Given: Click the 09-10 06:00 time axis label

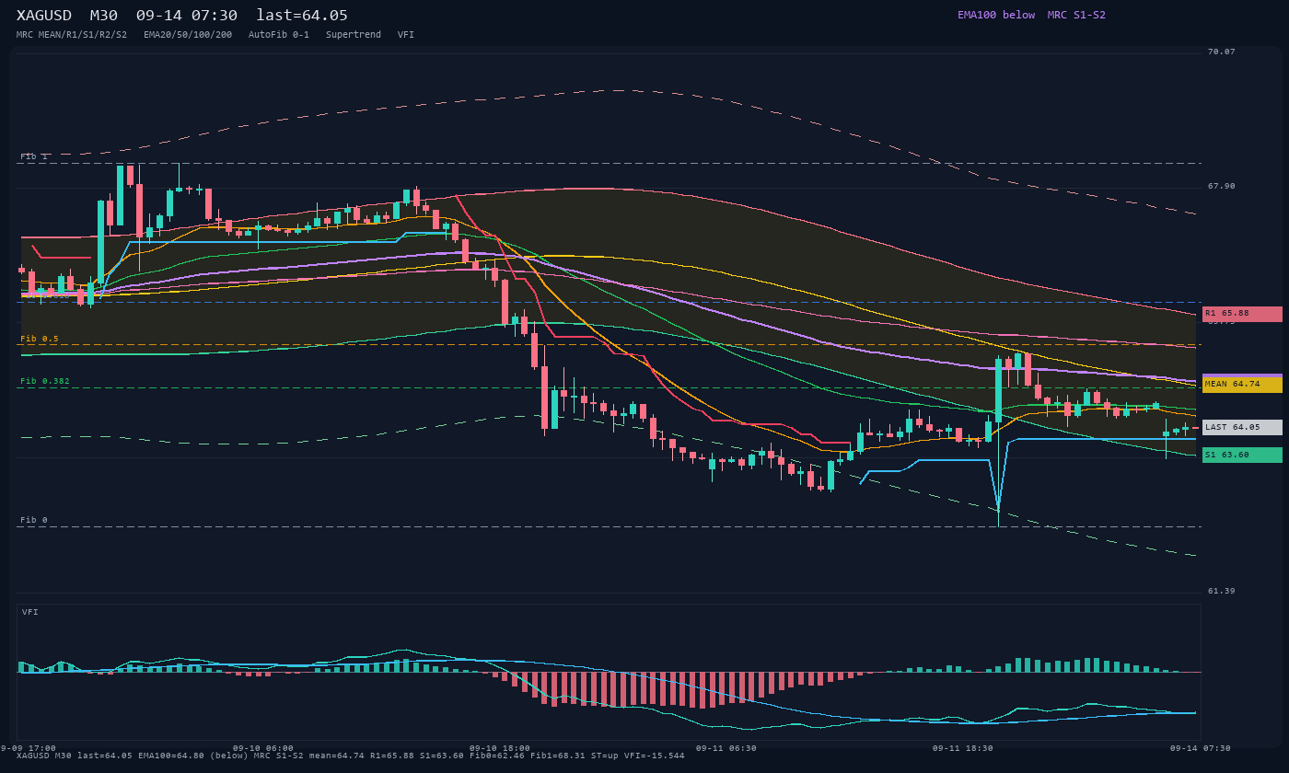Looking at the screenshot, I should [x=263, y=748].
